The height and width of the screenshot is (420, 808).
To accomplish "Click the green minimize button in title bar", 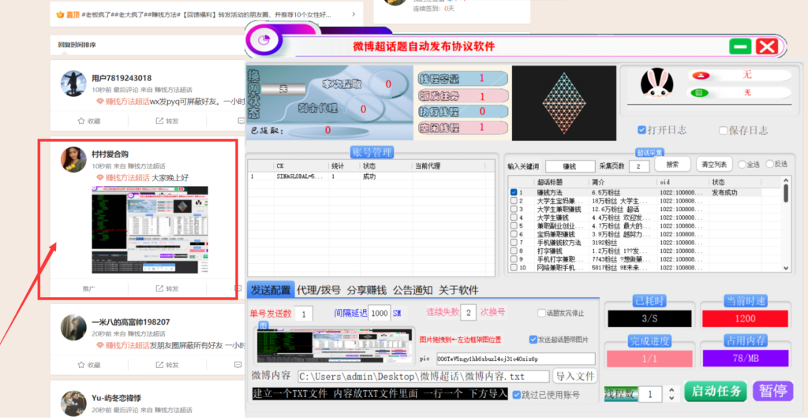I will point(740,46).
